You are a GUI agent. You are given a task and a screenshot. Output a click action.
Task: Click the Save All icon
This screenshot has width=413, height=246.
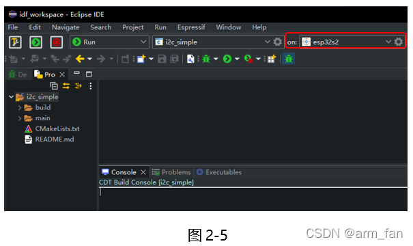pyautogui.click(x=174, y=59)
